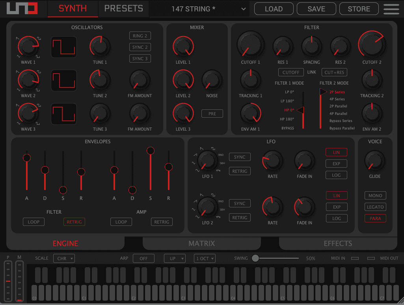Viewport: 404px width, 305px height.
Task: Click the LFO 1 waveform selector knob
Action: (207, 161)
